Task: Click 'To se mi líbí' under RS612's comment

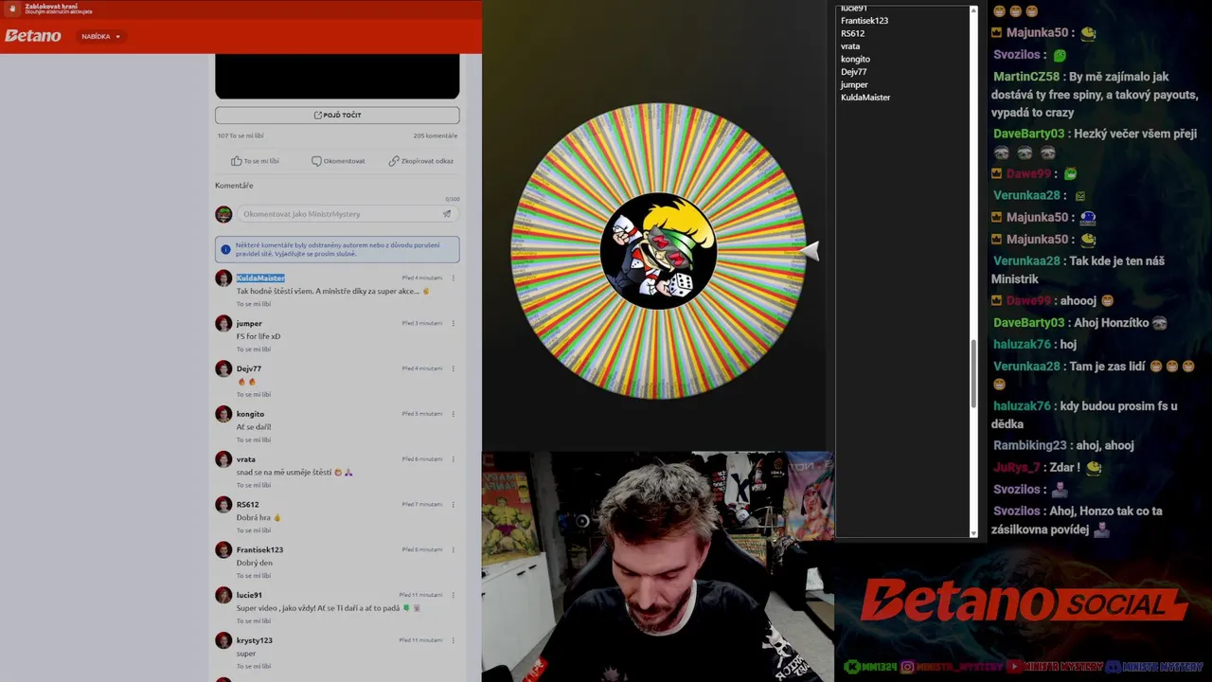Action: (x=254, y=530)
